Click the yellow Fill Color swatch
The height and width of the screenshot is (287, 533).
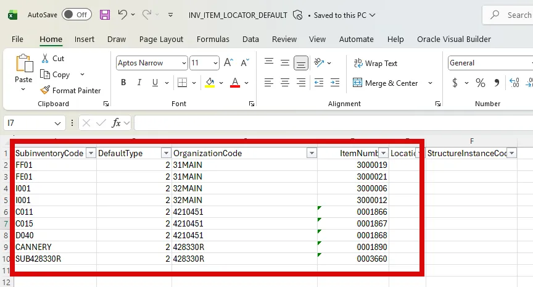point(210,83)
